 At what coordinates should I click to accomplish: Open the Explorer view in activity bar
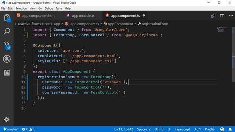coord(7,18)
